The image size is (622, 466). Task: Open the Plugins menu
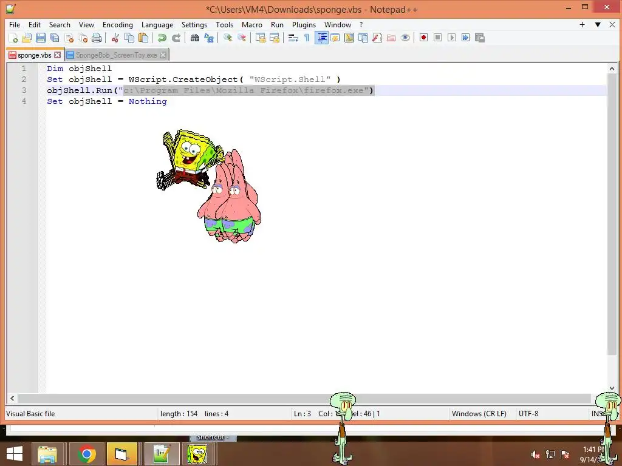tap(304, 24)
